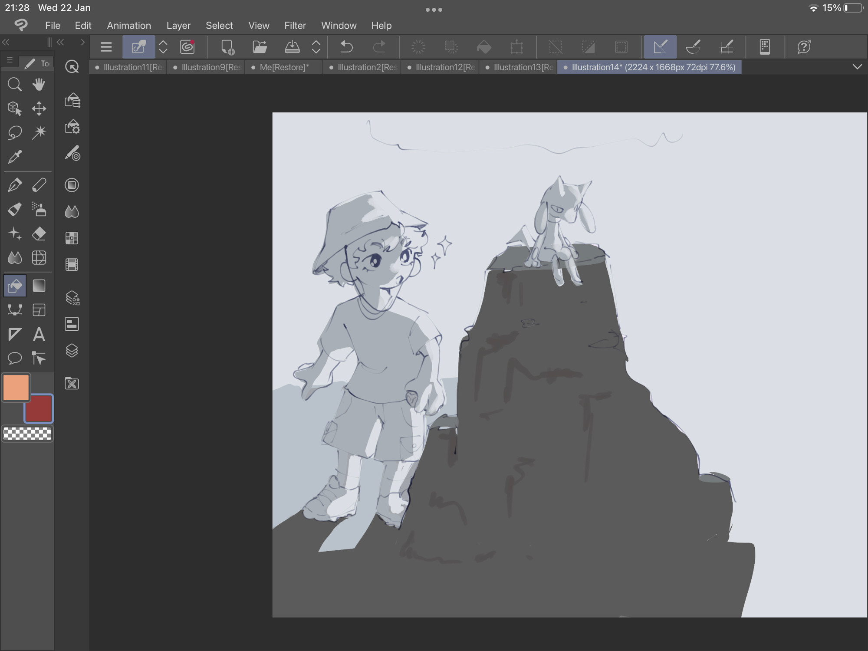Open the File menu
Screen dimensions: 868x651
[x=53, y=26]
